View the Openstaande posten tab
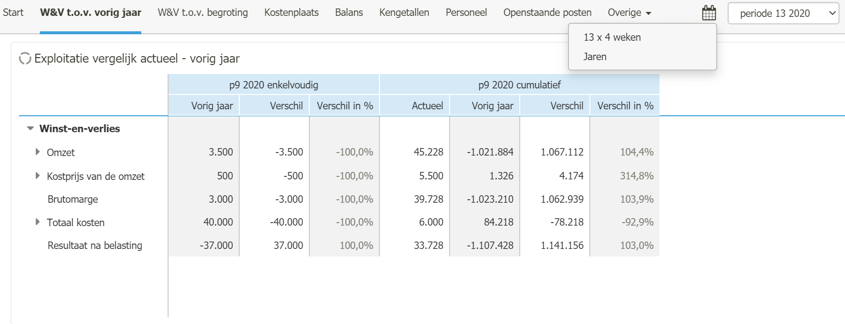The width and height of the screenshot is (845, 324). click(547, 12)
